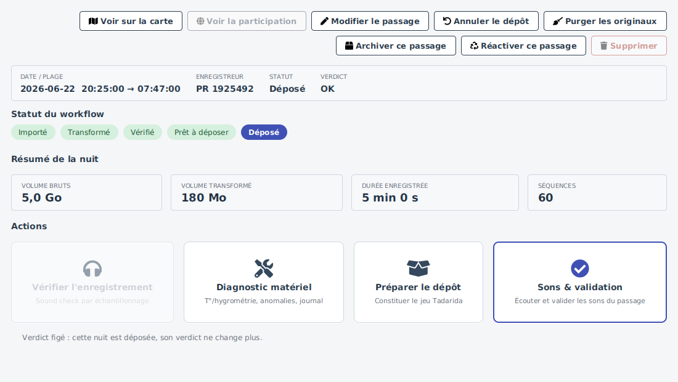This screenshot has height=382, width=678.
Task: Click Écouter et valider les sons du passage
Action: pyautogui.click(x=580, y=301)
